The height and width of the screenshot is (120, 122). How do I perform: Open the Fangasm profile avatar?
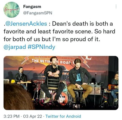11,10
